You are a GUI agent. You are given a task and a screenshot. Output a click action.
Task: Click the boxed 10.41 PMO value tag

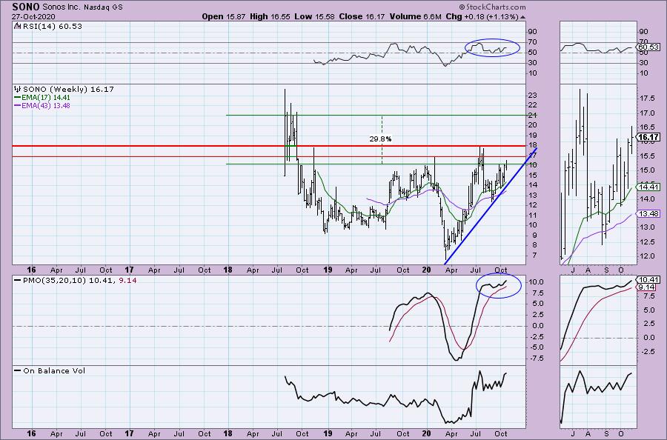tap(648, 280)
